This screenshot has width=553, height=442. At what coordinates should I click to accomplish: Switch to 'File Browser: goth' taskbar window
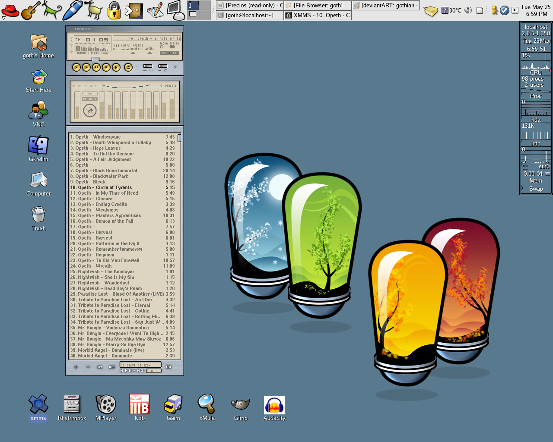(x=318, y=5)
